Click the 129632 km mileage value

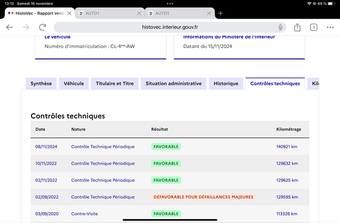(x=287, y=164)
